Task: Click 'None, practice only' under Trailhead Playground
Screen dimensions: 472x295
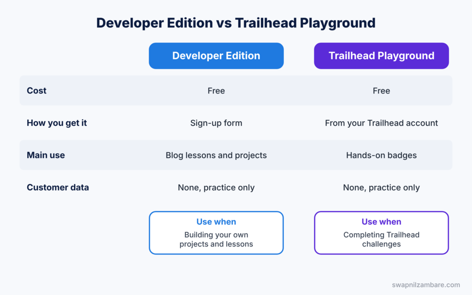Action: [381, 187]
